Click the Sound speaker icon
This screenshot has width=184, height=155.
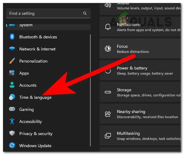click(108, 5)
